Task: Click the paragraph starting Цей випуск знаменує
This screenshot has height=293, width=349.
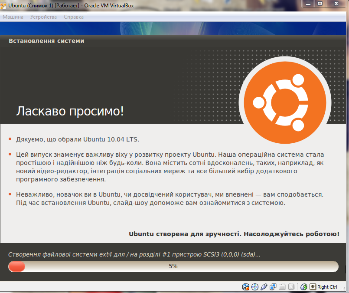Action: tap(170, 167)
